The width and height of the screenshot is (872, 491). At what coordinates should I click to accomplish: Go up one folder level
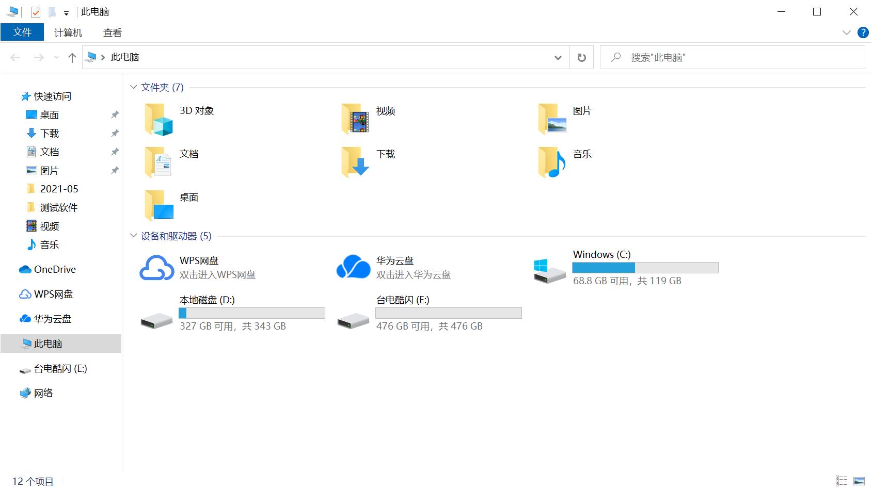[72, 58]
